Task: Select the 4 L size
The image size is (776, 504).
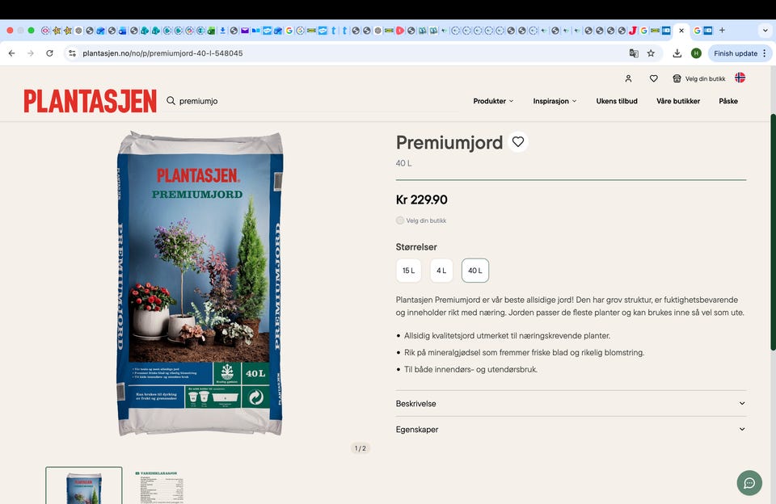Action: 441,271
